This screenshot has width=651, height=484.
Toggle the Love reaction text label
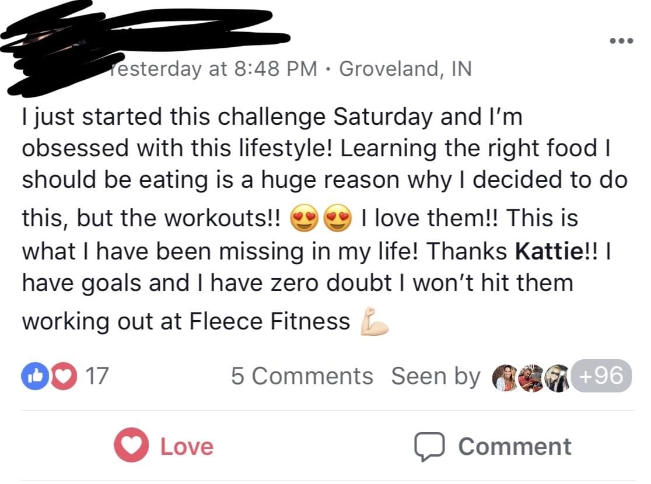click(187, 447)
